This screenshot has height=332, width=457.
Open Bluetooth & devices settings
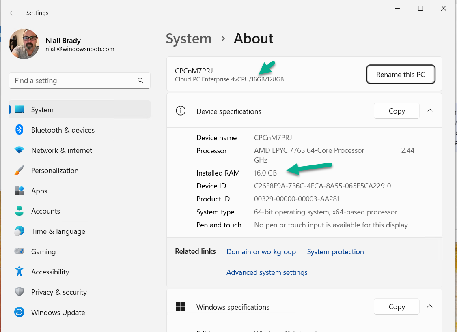click(x=80, y=130)
